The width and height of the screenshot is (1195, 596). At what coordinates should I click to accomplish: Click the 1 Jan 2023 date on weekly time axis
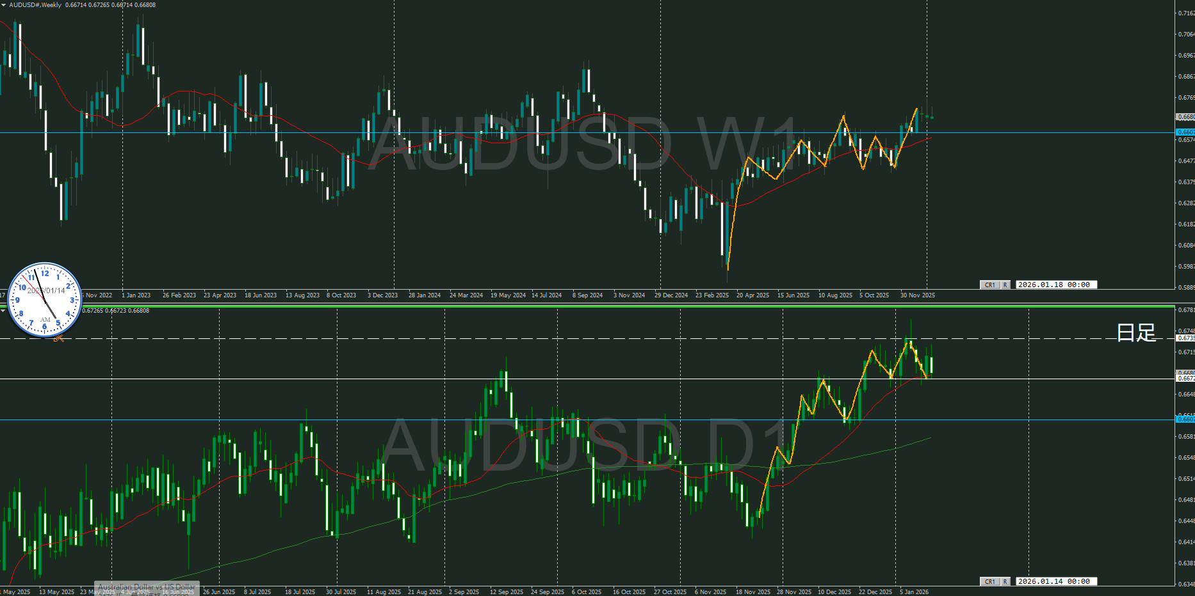(136, 295)
